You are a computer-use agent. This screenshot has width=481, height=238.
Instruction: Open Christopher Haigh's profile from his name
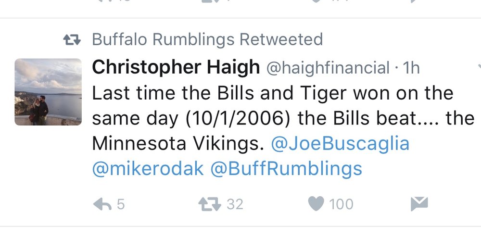tap(176, 67)
